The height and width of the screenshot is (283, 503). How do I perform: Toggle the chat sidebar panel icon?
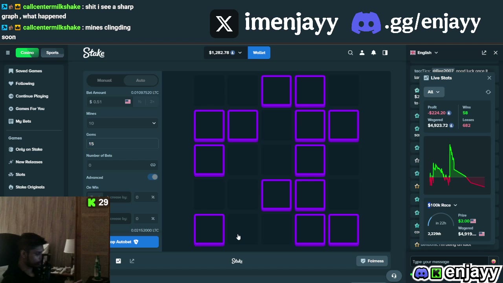[385, 53]
